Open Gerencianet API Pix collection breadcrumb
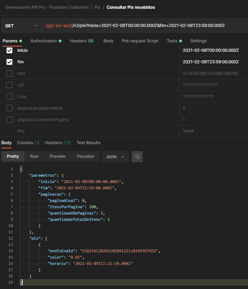The height and width of the screenshot is (289, 248). [47, 7]
